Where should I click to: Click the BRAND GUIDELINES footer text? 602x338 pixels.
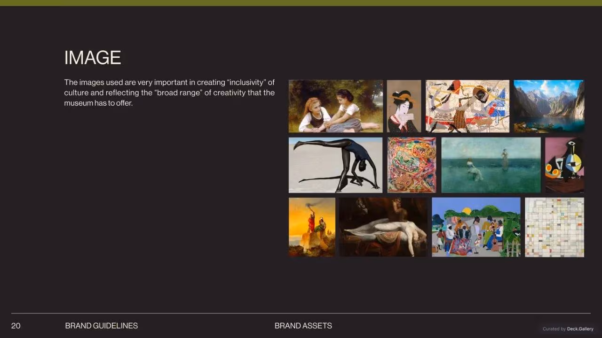102,326
